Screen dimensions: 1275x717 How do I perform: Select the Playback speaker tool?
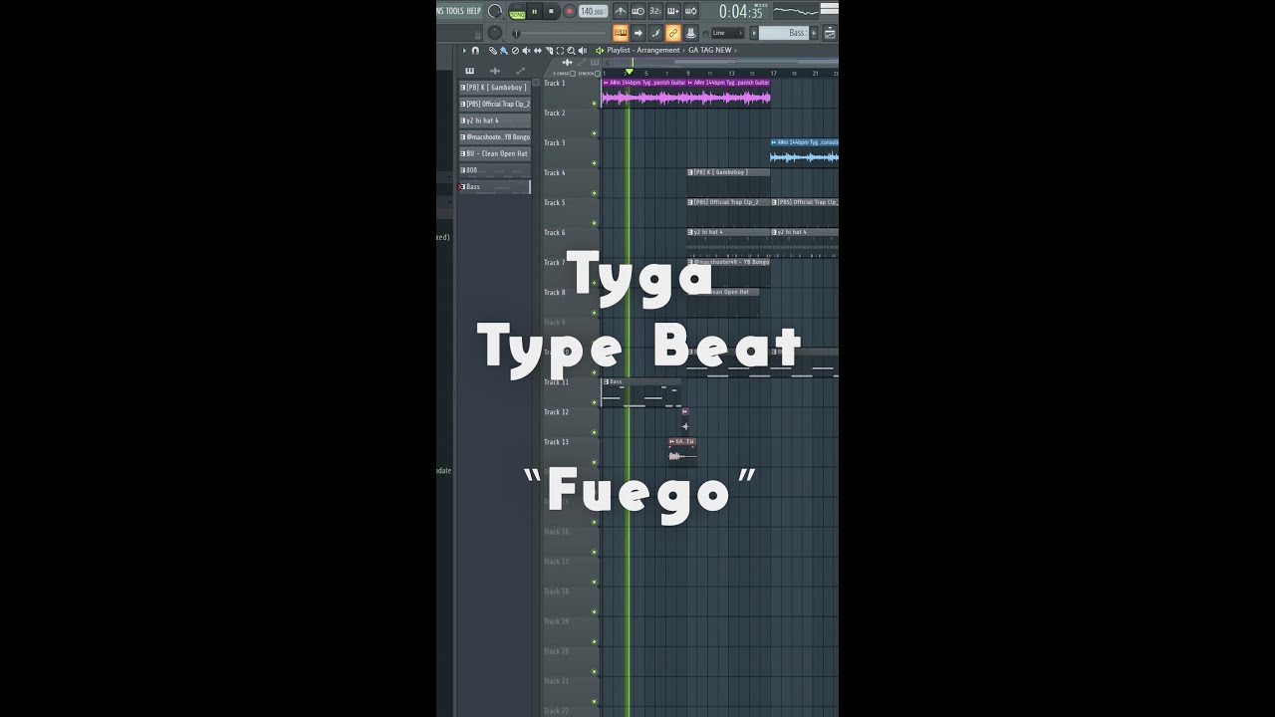pyautogui.click(x=583, y=50)
